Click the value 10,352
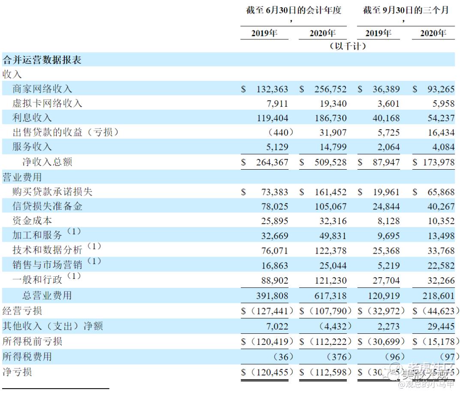Viewport: 463px width, 395px height. pyautogui.click(x=442, y=221)
